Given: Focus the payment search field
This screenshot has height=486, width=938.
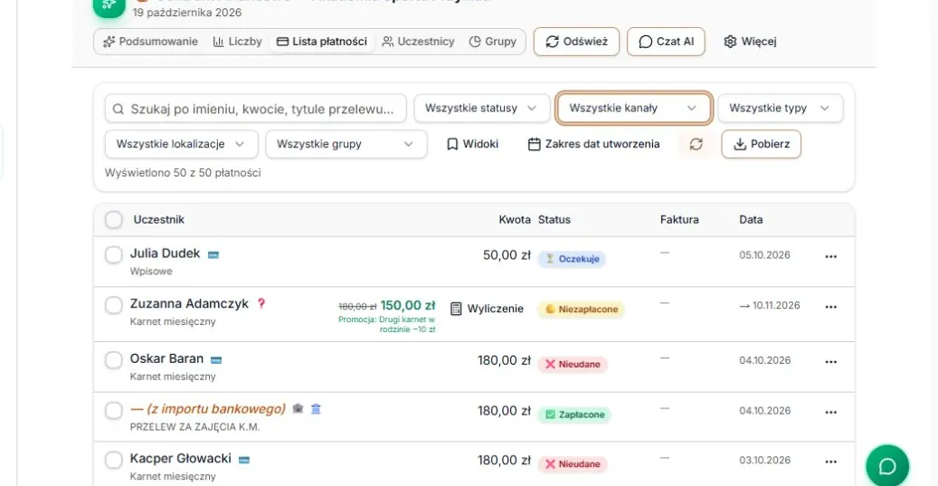Looking at the screenshot, I should coord(255,109).
